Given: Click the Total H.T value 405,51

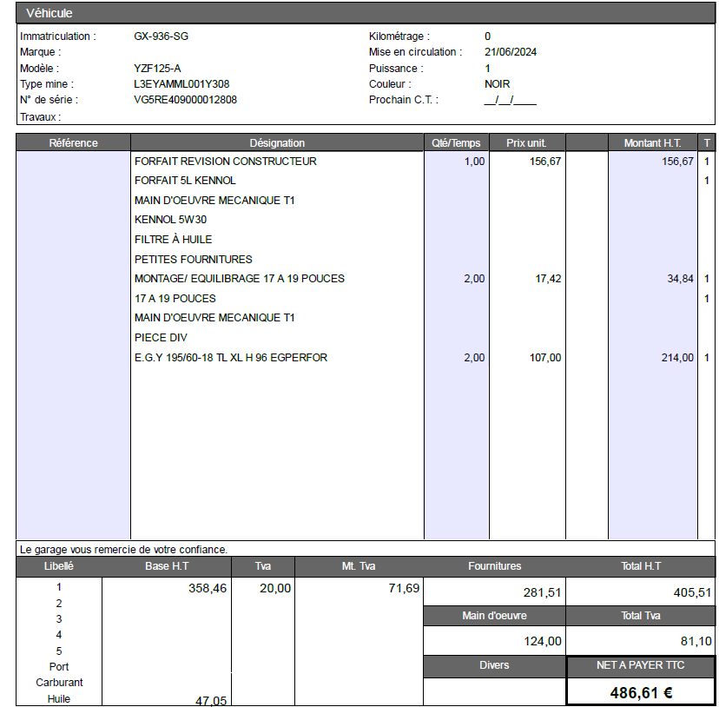Looking at the screenshot, I should pos(692,592).
